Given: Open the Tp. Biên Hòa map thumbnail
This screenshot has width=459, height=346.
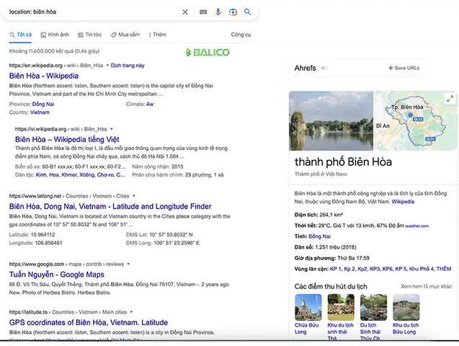Looking at the screenshot, I should pyautogui.click(x=415, y=120).
